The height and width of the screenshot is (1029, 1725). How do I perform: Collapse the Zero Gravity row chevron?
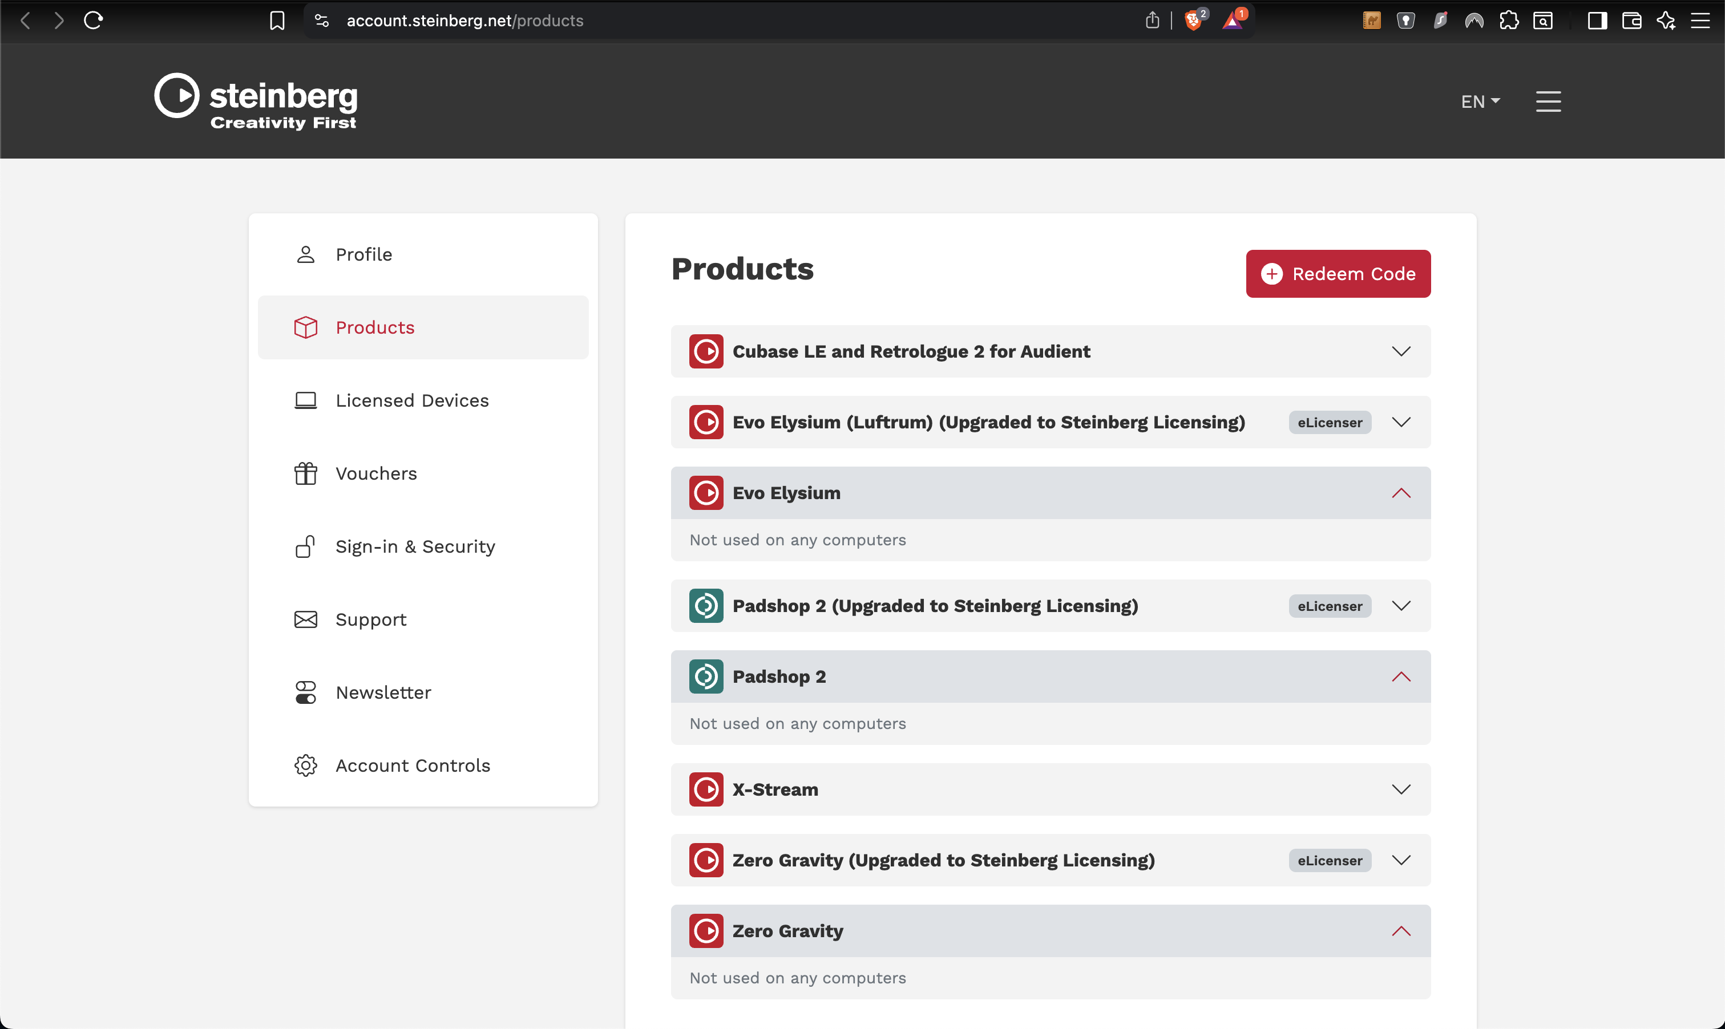pyautogui.click(x=1401, y=931)
